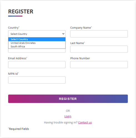Click the Company Name field label

pos(81,28)
